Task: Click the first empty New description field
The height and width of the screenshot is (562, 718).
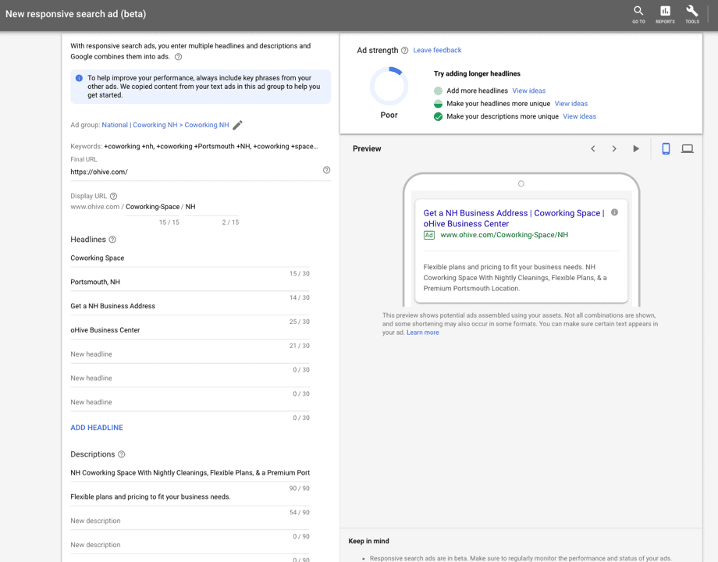Action: 190,521
